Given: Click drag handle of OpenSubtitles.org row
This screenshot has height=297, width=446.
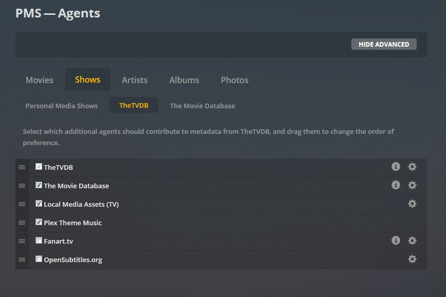Looking at the screenshot, I should (x=22, y=260).
